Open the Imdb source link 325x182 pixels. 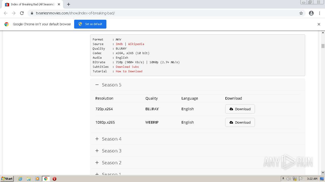point(119,44)
